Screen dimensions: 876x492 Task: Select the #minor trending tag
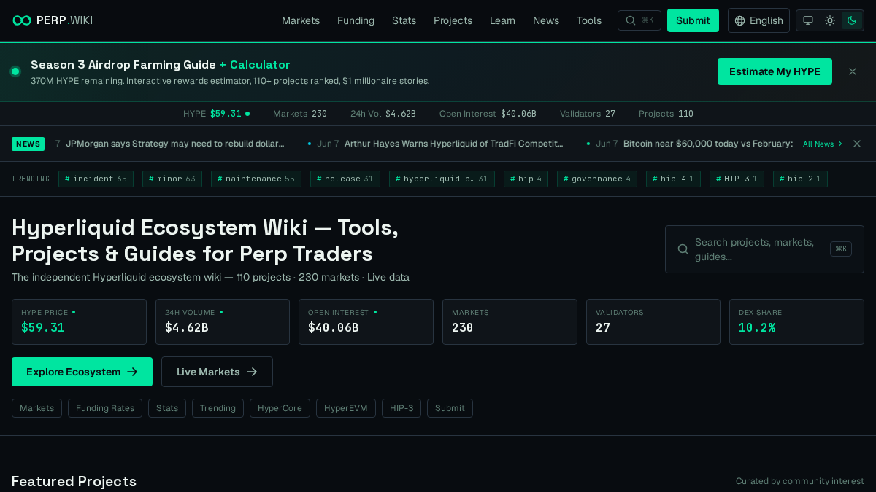[x=172, y=179]
